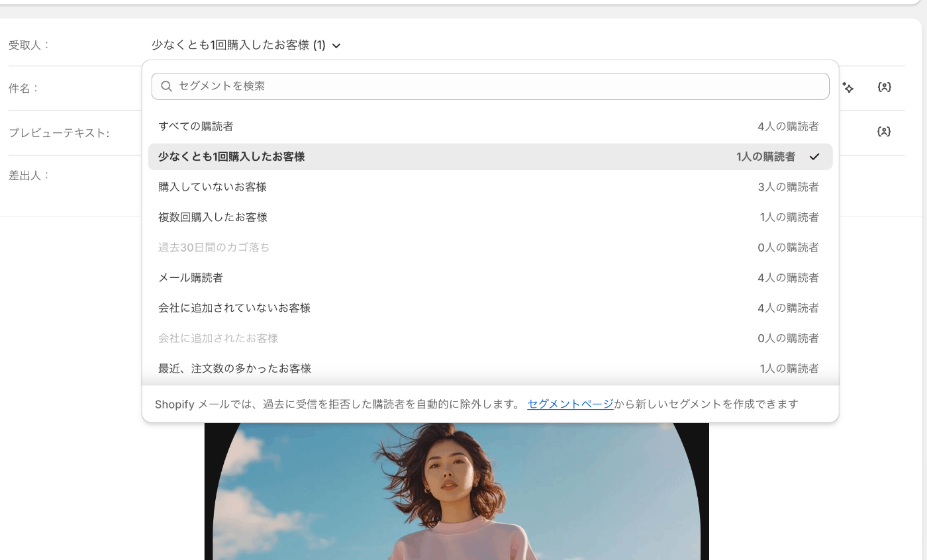
Task: Click 3人の購読者 count text
Action: 788,187
